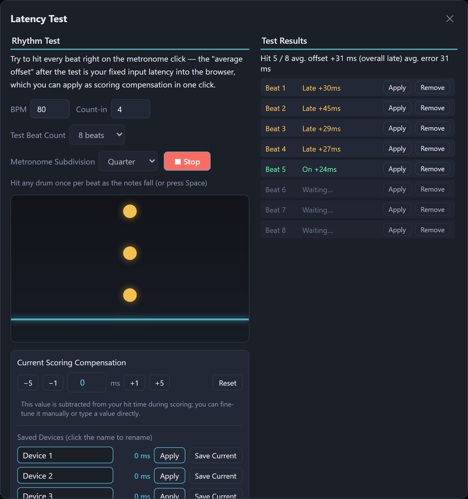Increase compensation by 1 ms
This screenshot has height=499, width=468.
click(x=135, y=383)
